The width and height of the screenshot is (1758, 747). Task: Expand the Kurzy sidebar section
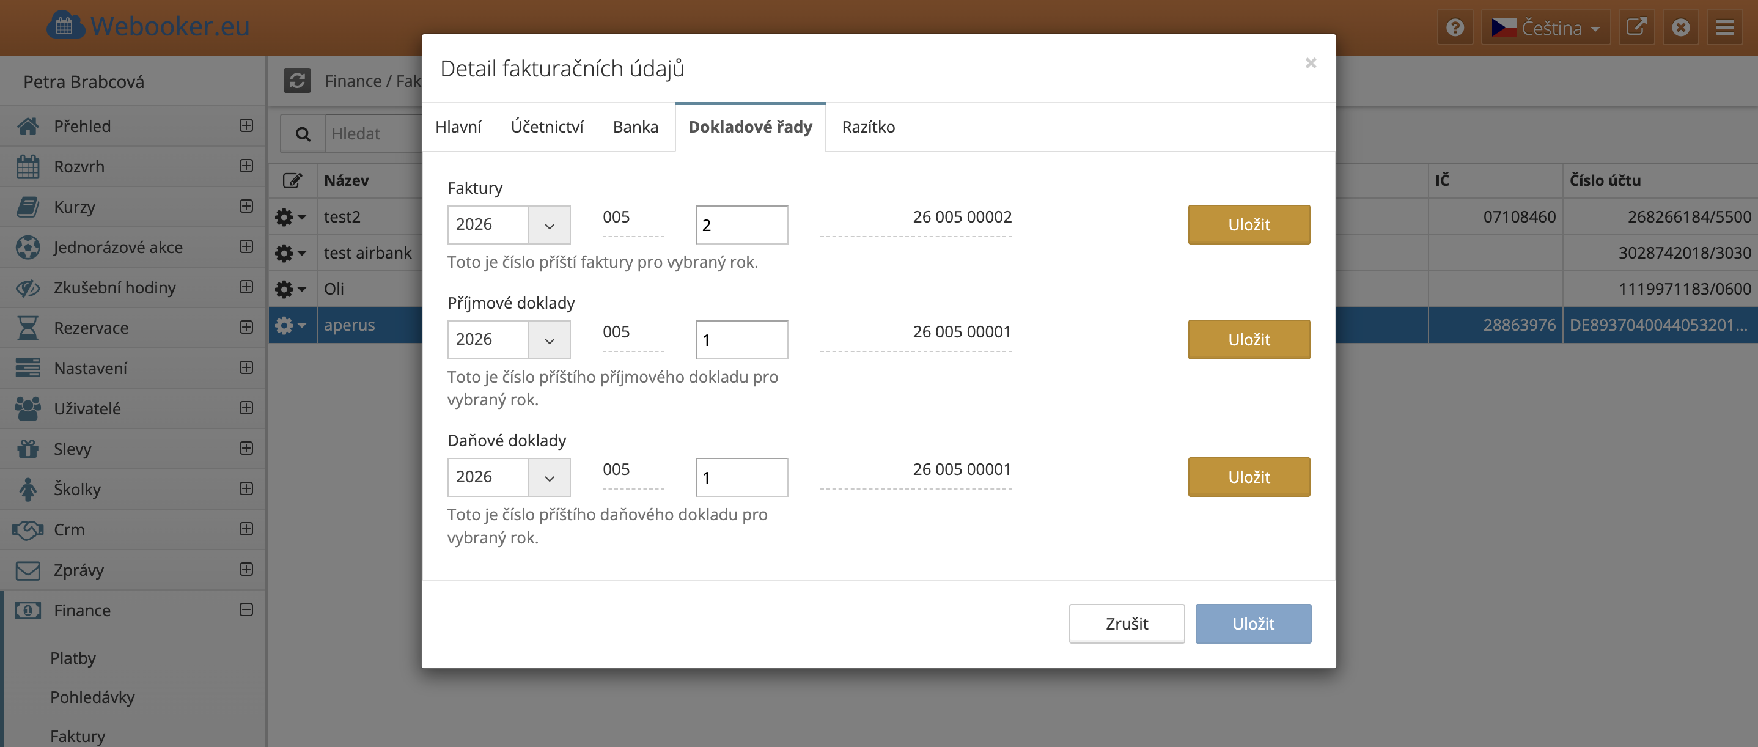[246, 206]
